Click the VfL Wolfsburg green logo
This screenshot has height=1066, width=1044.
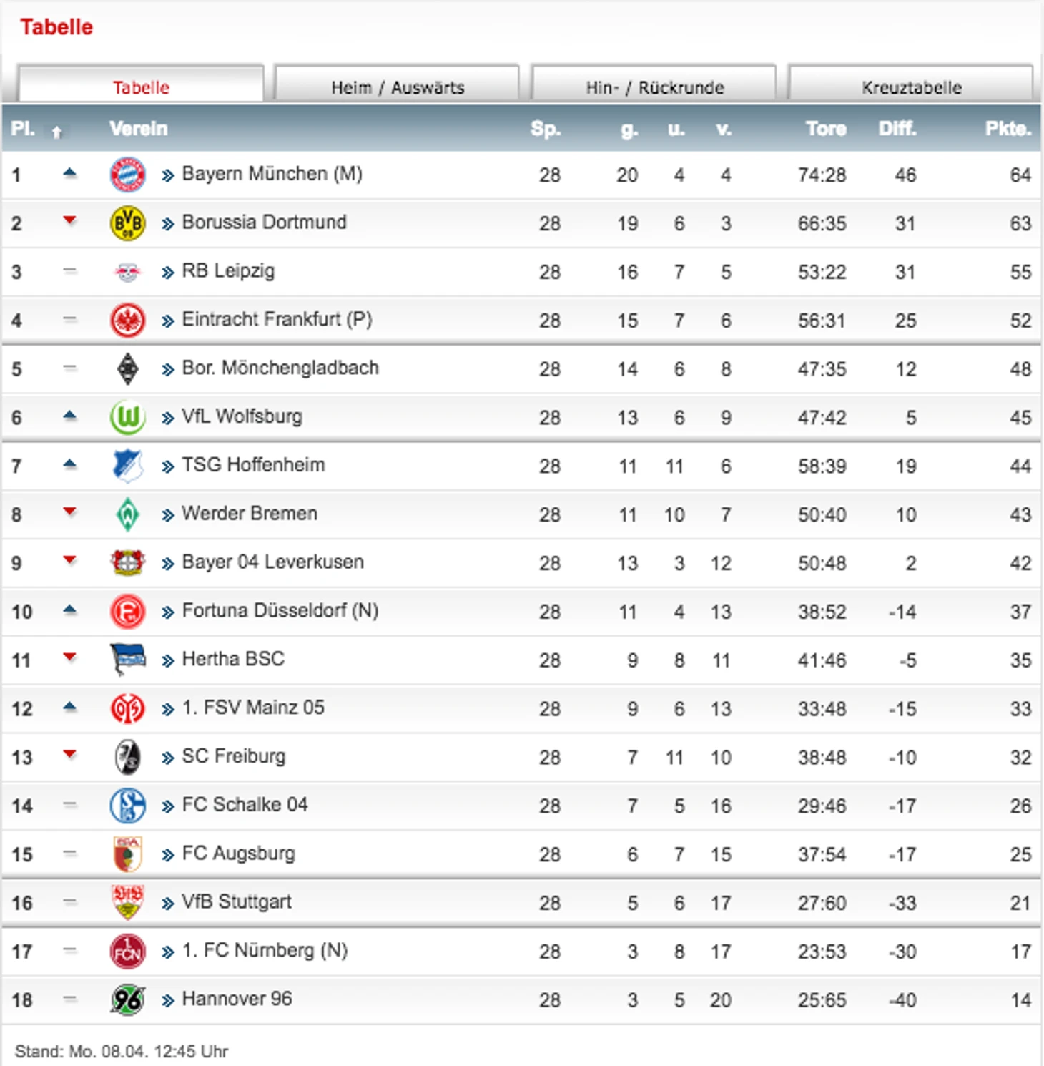(128, 417)
